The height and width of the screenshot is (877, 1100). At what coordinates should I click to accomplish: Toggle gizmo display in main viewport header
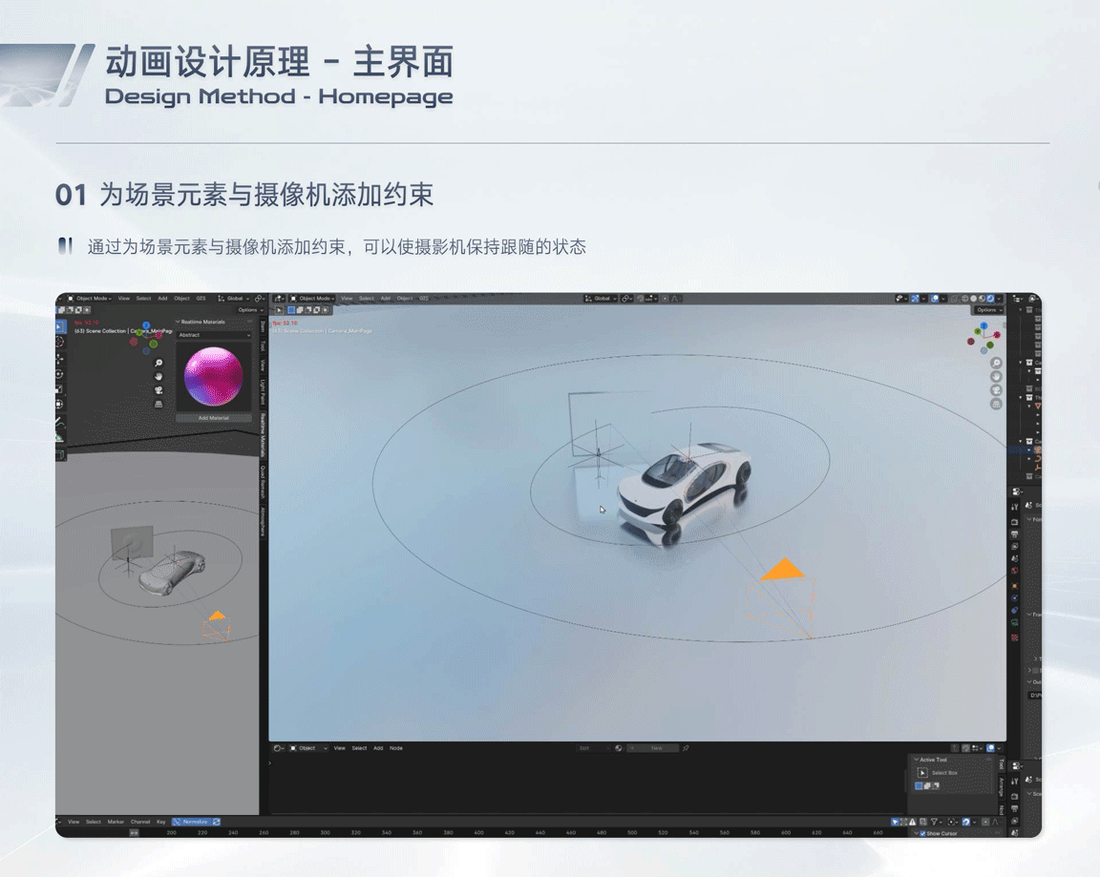tap(915, 299)
